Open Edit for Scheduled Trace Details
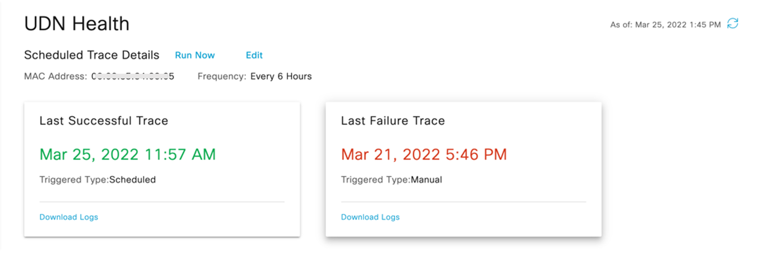 click(254, 55)
